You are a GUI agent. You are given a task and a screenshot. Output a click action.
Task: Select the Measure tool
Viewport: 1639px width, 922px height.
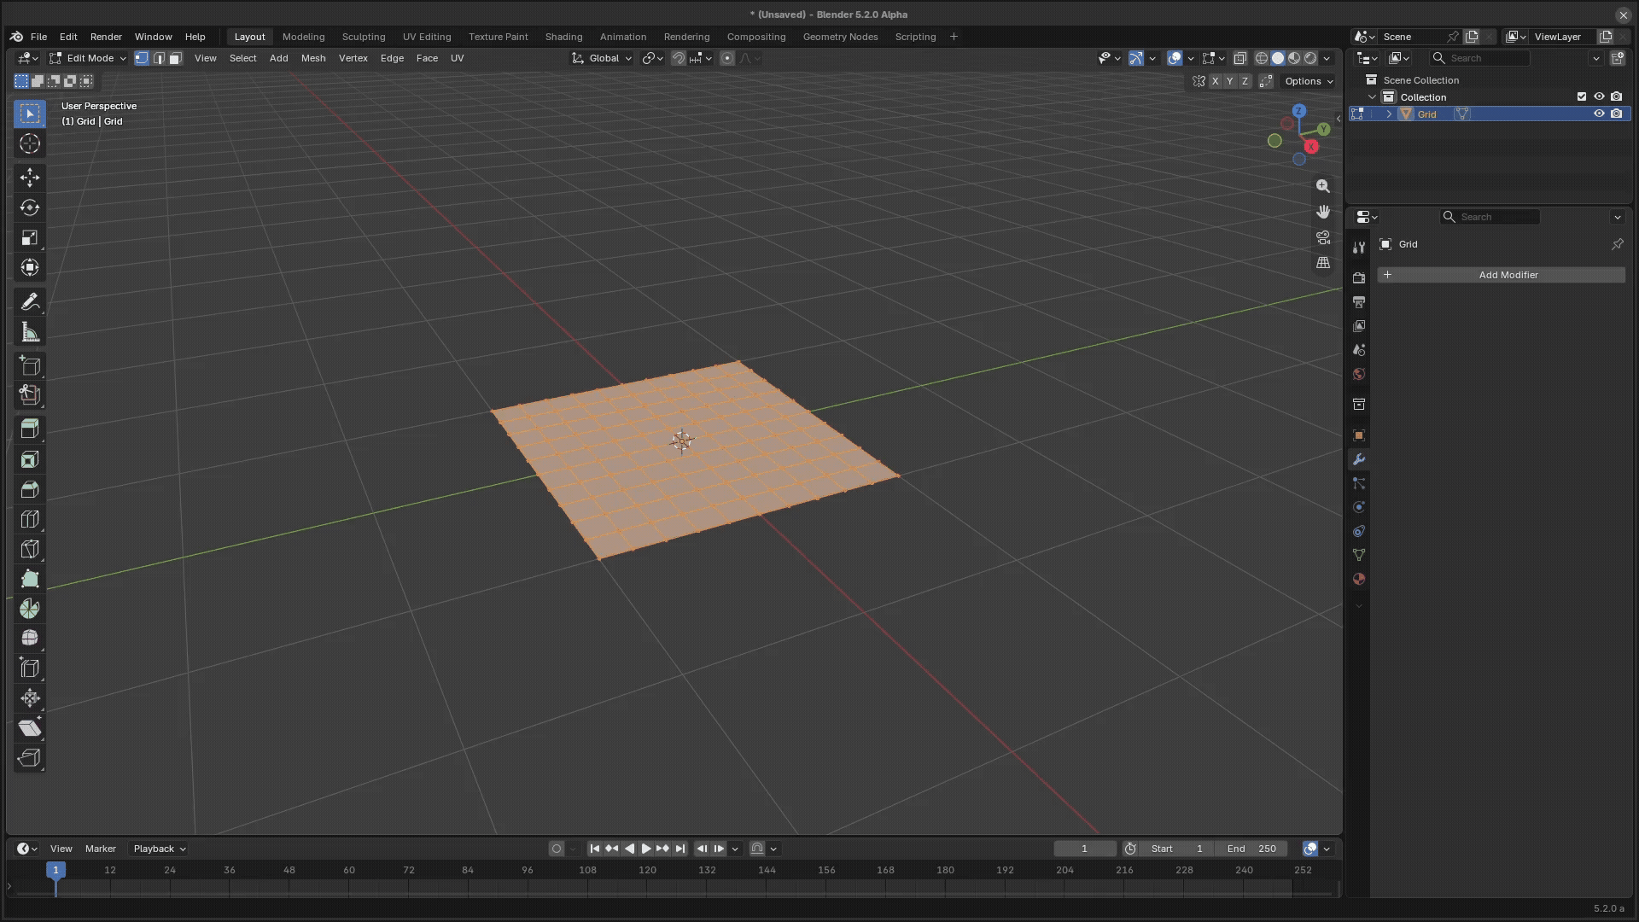pos(30,331)
